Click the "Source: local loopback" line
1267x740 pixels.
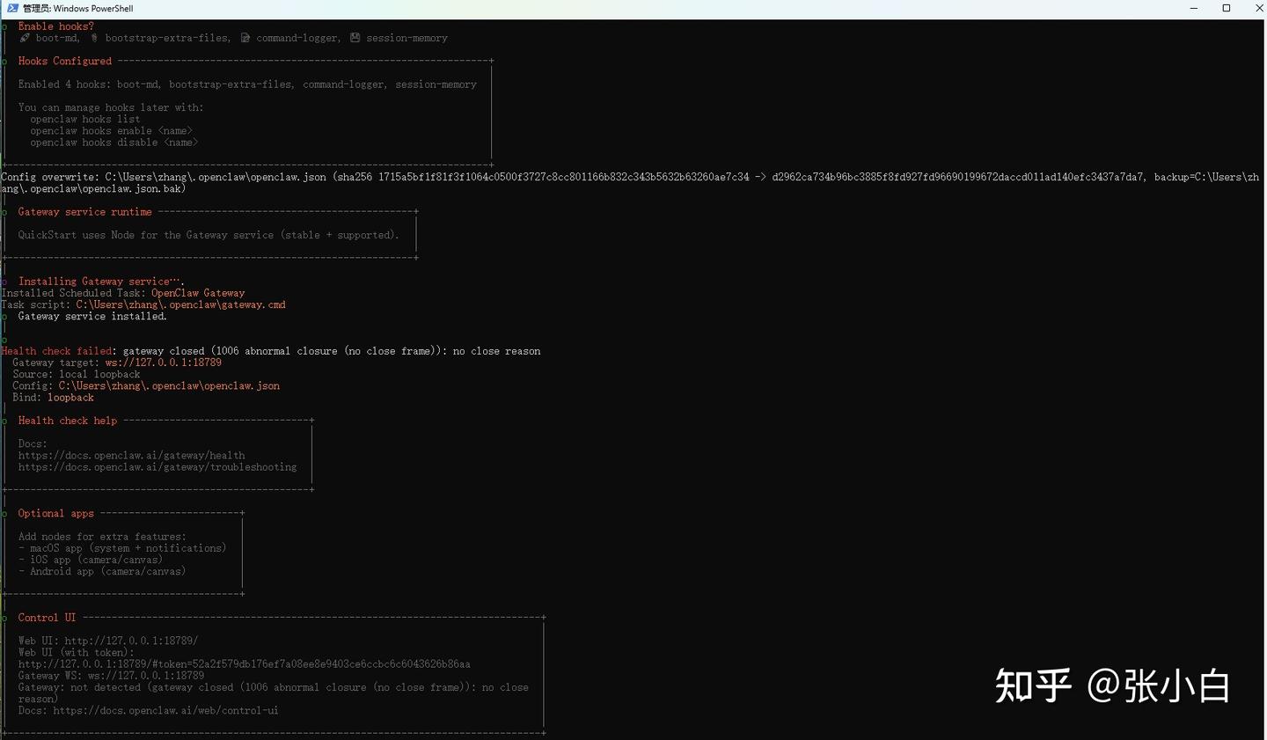(x=77, y=374)
